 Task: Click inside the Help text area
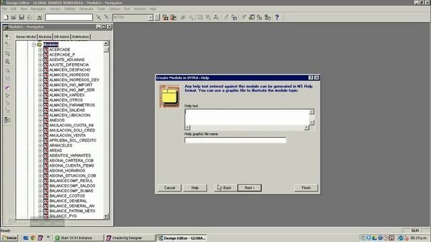tap(247, 117)
